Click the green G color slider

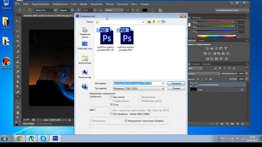[215, 27]
